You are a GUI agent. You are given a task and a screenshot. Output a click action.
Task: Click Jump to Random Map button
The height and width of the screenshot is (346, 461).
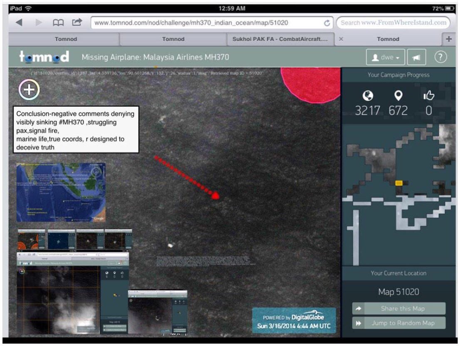pyautogui.click(x=399, y=323)
